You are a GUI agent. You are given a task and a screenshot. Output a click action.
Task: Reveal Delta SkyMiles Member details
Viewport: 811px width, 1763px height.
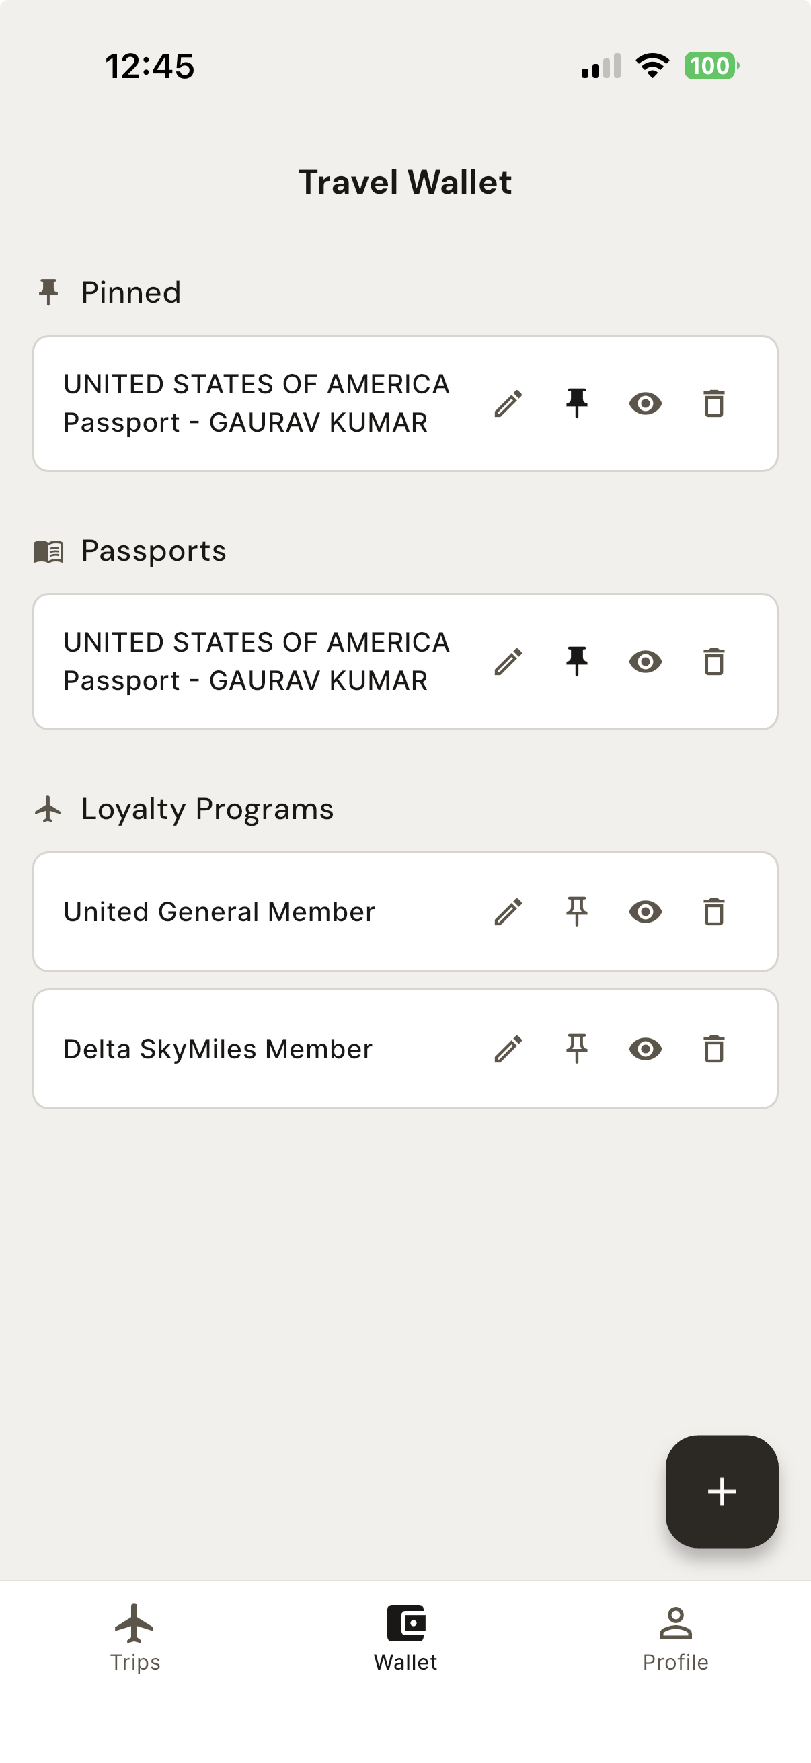pyautogui.click(x=645, y=1048)
